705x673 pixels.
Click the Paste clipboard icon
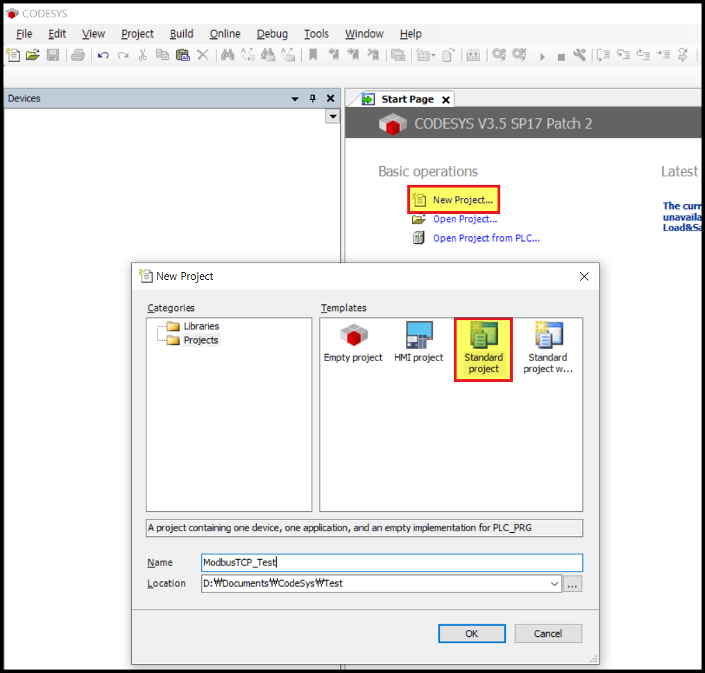182,55
